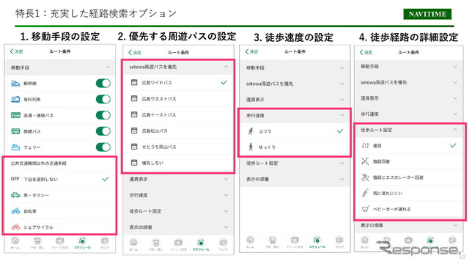Tap the checkmark on the 推奨 row
This screenshot has height=264, width=469.
click(453, 145)
